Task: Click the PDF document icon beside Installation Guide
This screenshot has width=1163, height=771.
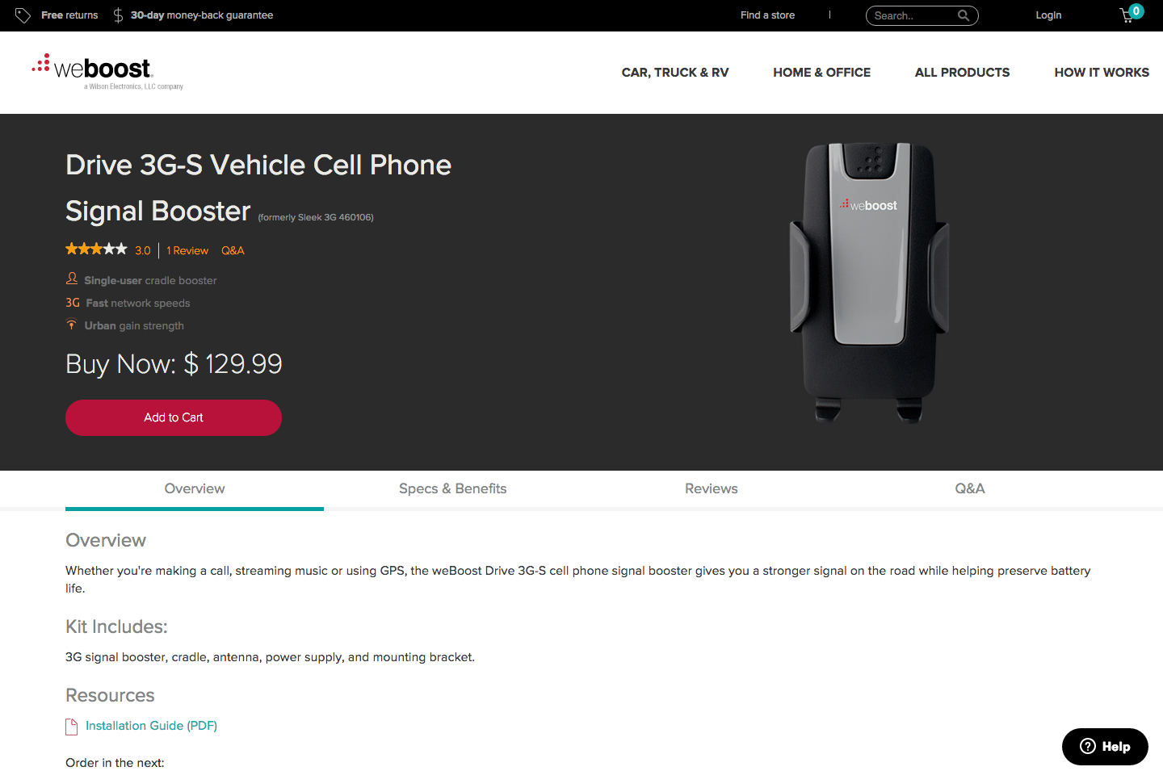Action: tap(71, 726)
